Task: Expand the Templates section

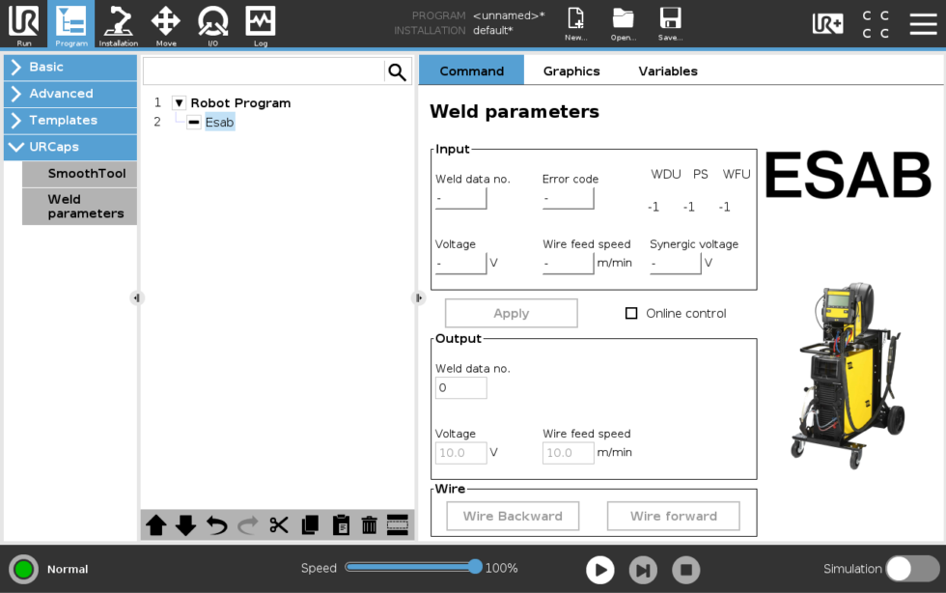Action: click(70, 121)
